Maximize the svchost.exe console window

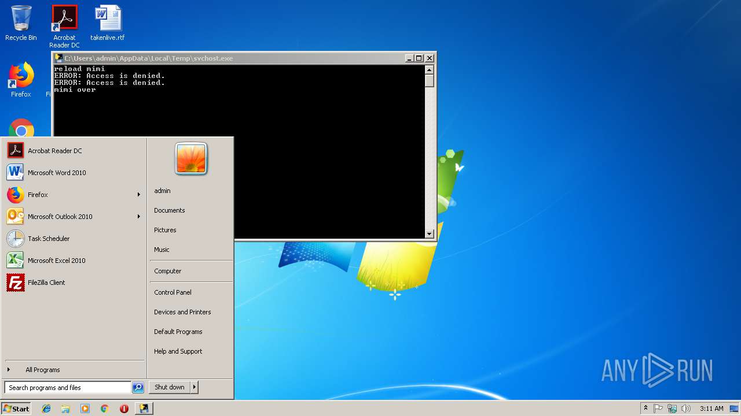tap(419, 58)
